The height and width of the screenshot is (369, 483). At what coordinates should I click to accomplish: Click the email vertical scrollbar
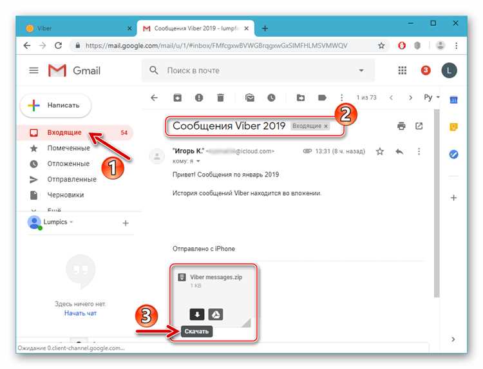[437, 203]
